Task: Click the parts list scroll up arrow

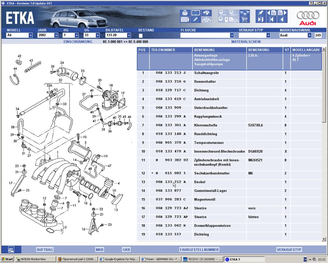Action: (324, 49)
